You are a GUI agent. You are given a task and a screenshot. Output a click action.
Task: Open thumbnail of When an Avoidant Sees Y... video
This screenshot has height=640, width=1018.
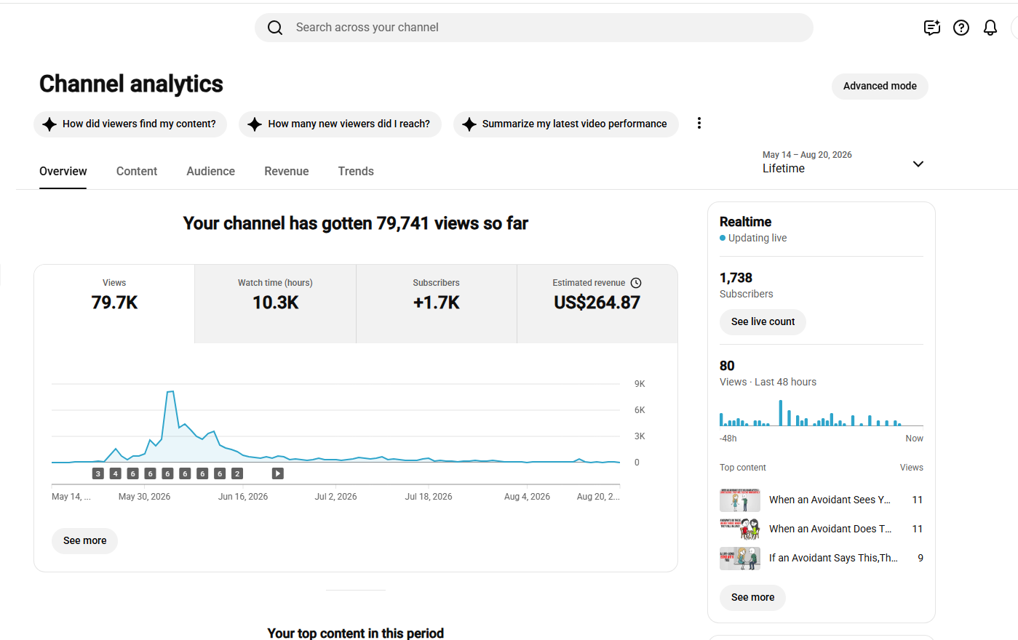[740, 500]
